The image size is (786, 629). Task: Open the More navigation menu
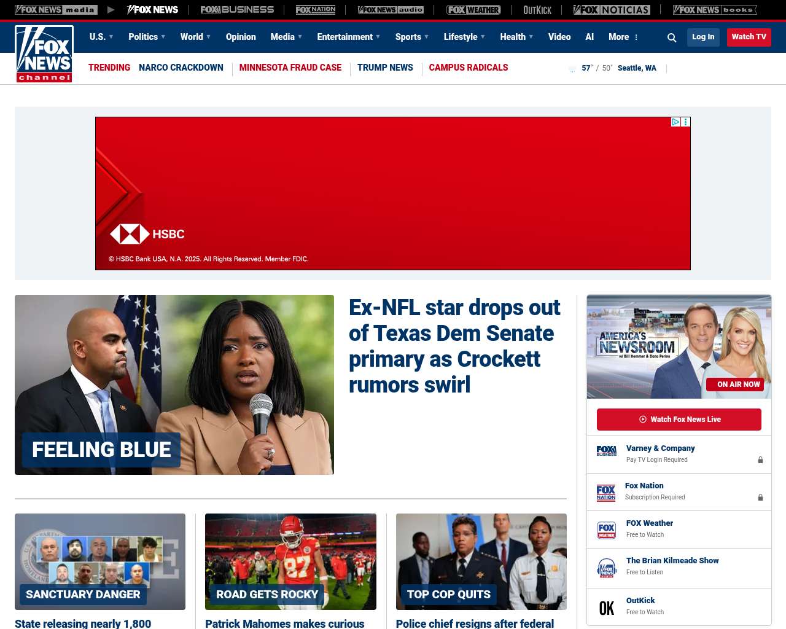click(619, 37)
